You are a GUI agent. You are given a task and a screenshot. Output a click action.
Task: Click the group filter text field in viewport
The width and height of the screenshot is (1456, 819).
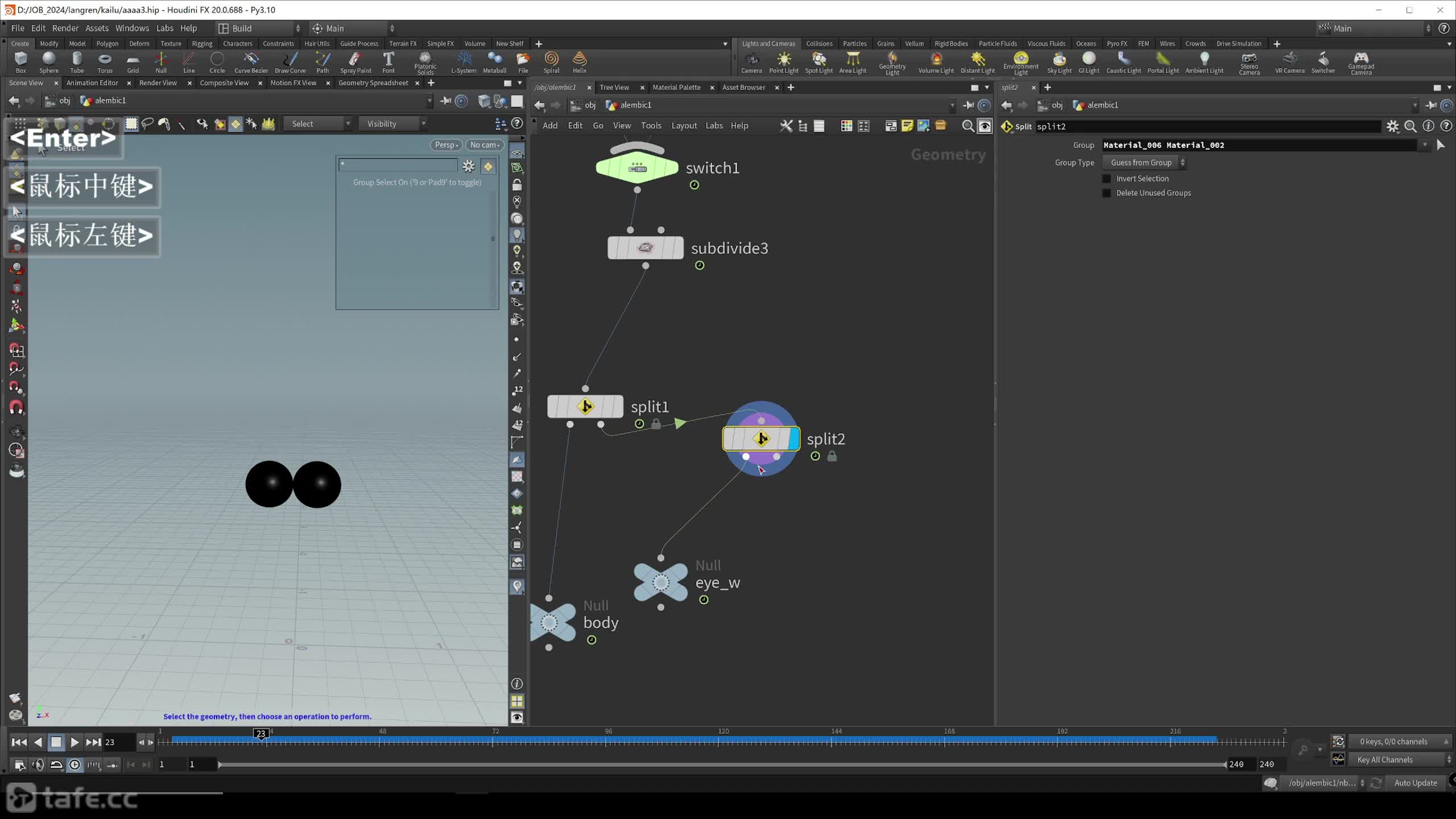pos(398,165)
